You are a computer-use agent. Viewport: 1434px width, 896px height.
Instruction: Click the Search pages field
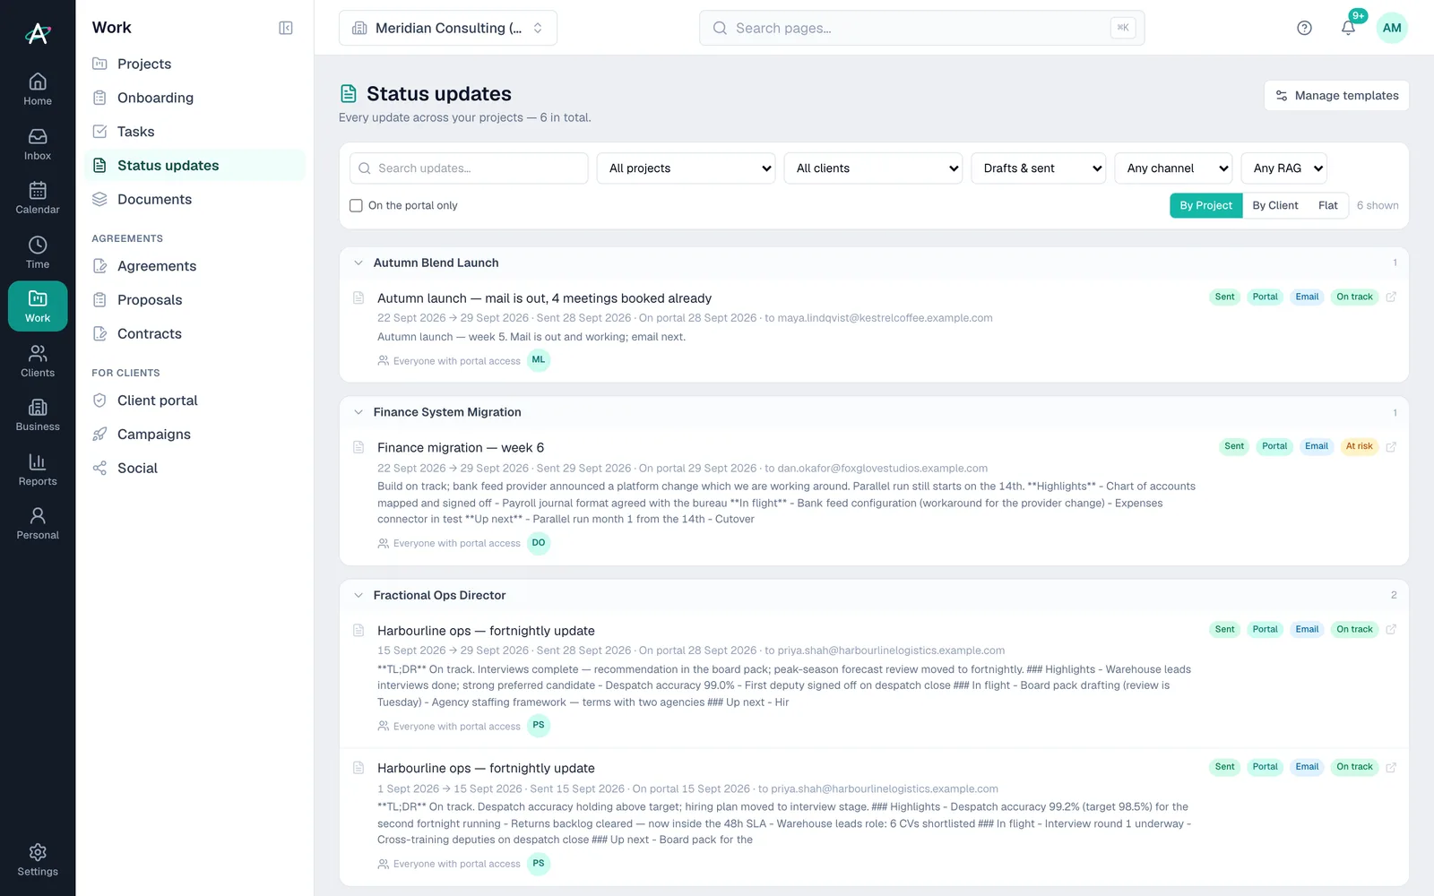[921, 28]
